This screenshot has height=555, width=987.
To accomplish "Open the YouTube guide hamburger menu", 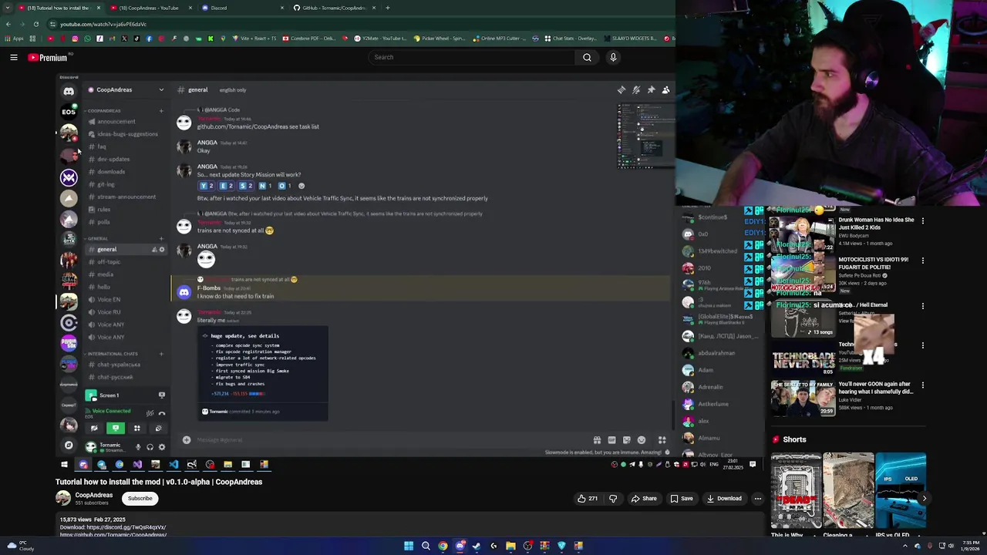I will coord(14,57).
